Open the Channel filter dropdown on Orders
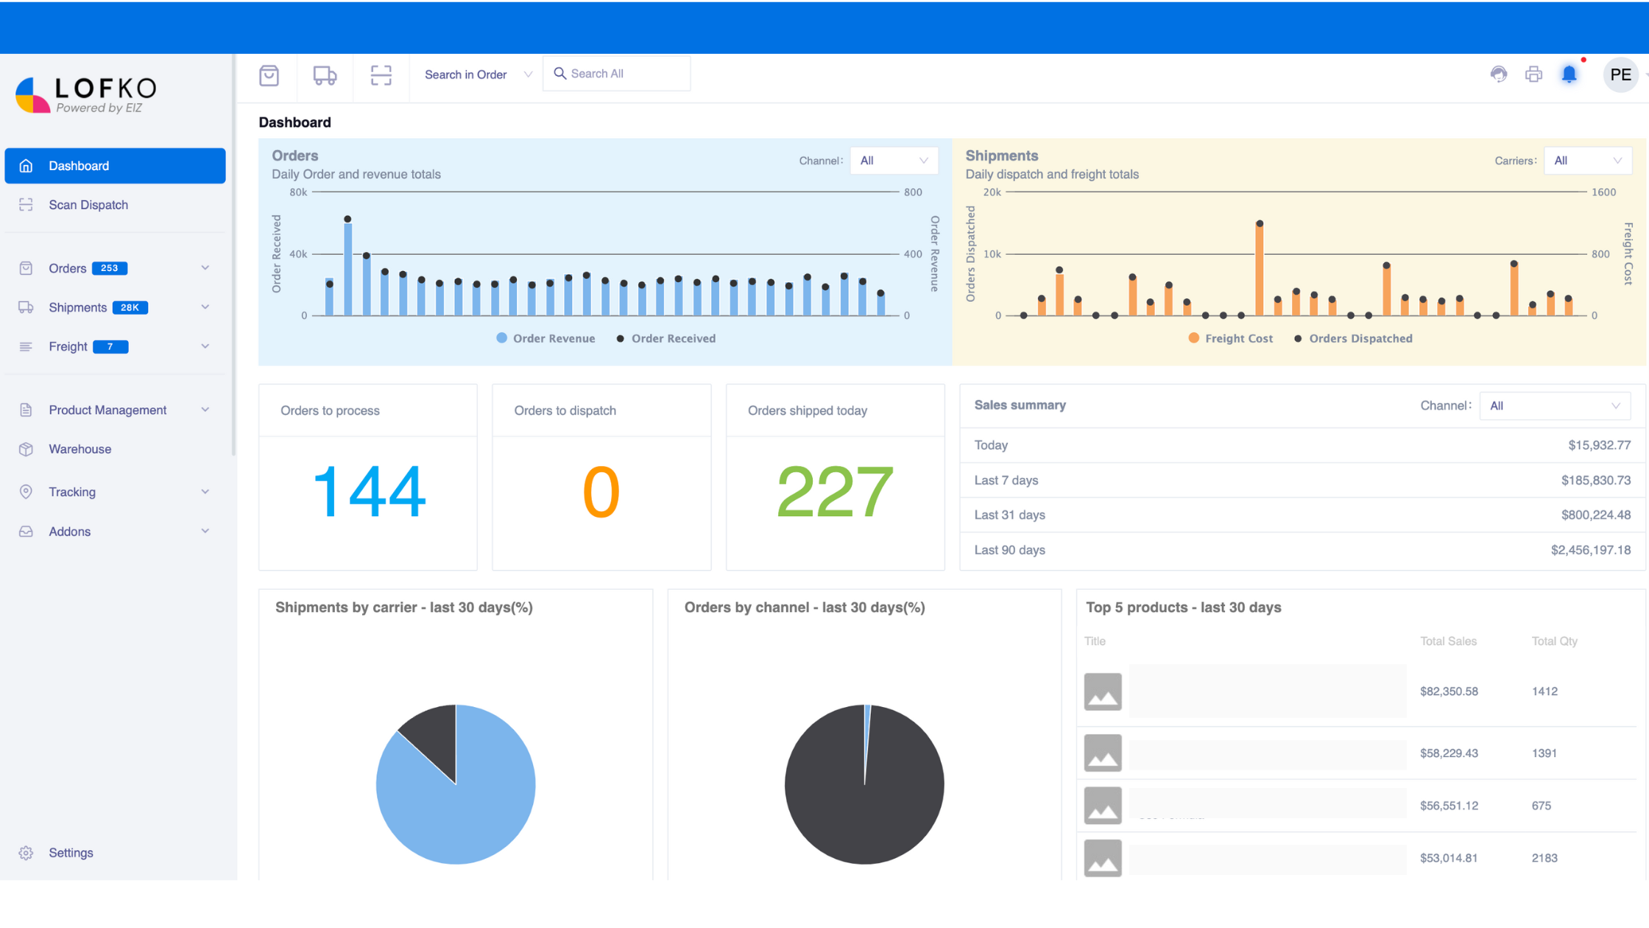This screenshot has width=1649, height=928. click(x=894, y=160)
